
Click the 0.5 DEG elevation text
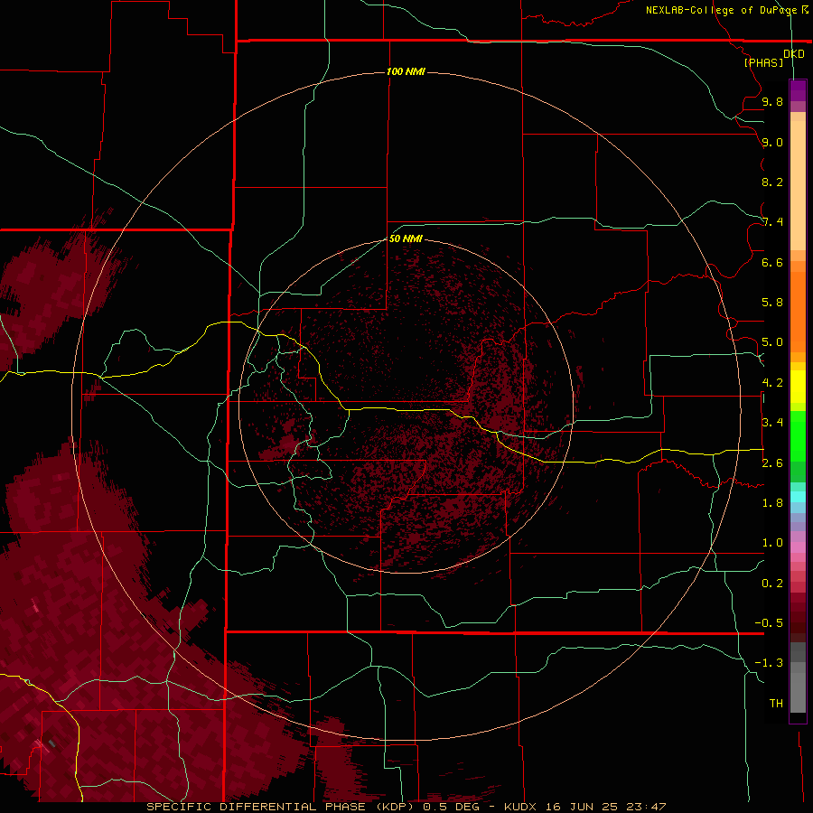452,807
